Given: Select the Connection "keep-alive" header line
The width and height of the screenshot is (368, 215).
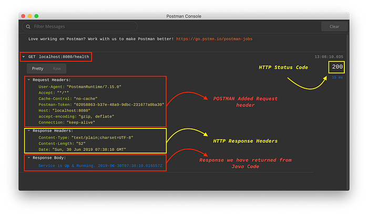Looking at the screenshot, I should (x=67, y=123).
